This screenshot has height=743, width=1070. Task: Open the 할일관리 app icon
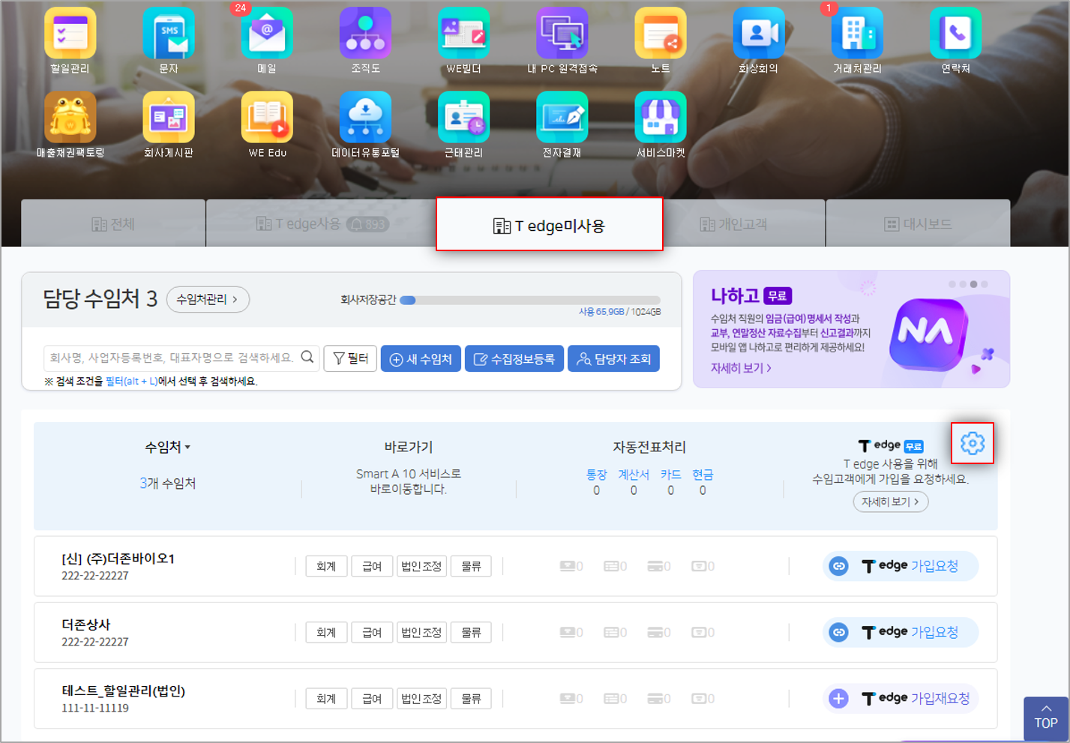(70, 34)
